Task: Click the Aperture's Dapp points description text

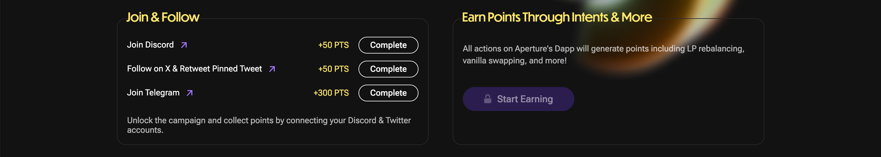Action: (x=603, y=55)
